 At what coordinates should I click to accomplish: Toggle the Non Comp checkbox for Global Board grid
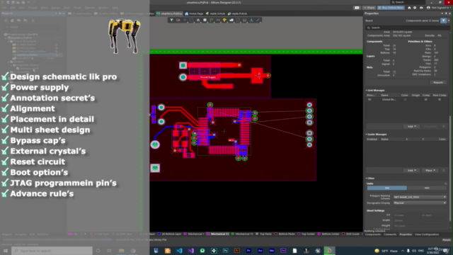(x=440, y=99)
